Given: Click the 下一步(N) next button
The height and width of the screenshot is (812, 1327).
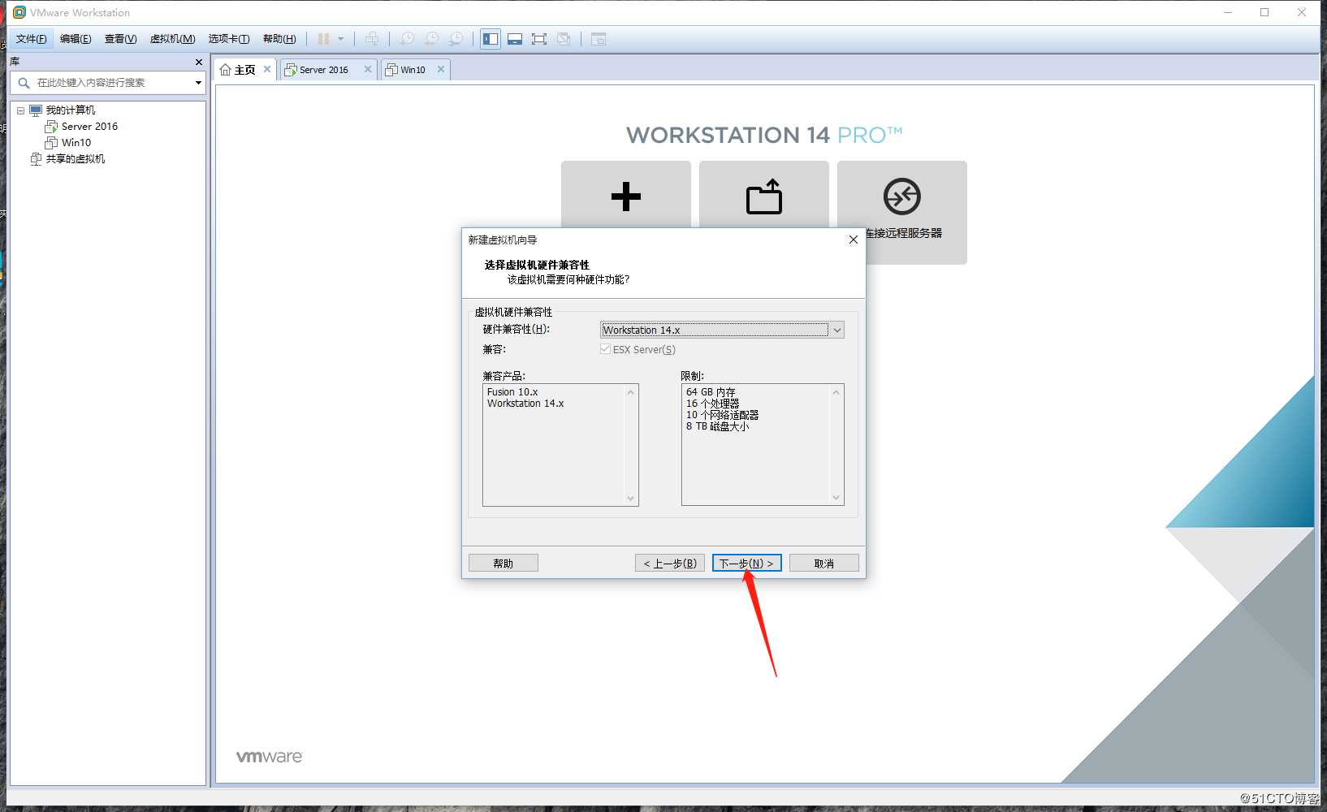Looking at the screenshot, I should click(747, 563).
